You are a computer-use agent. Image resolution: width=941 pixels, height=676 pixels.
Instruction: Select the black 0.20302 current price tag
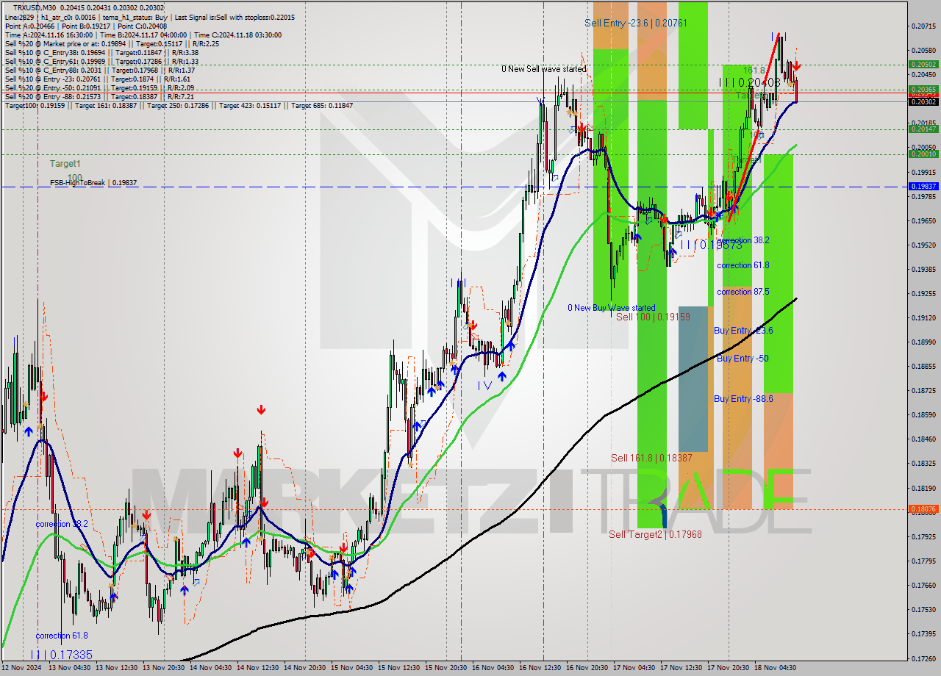click(923, 102)
